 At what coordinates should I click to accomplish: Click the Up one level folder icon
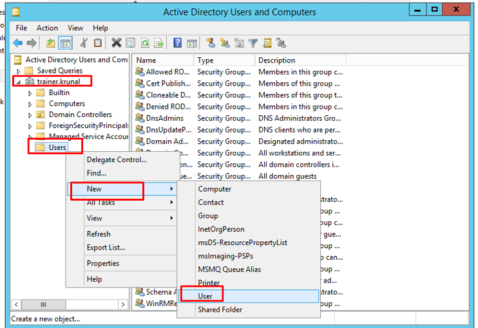(50, 43)
